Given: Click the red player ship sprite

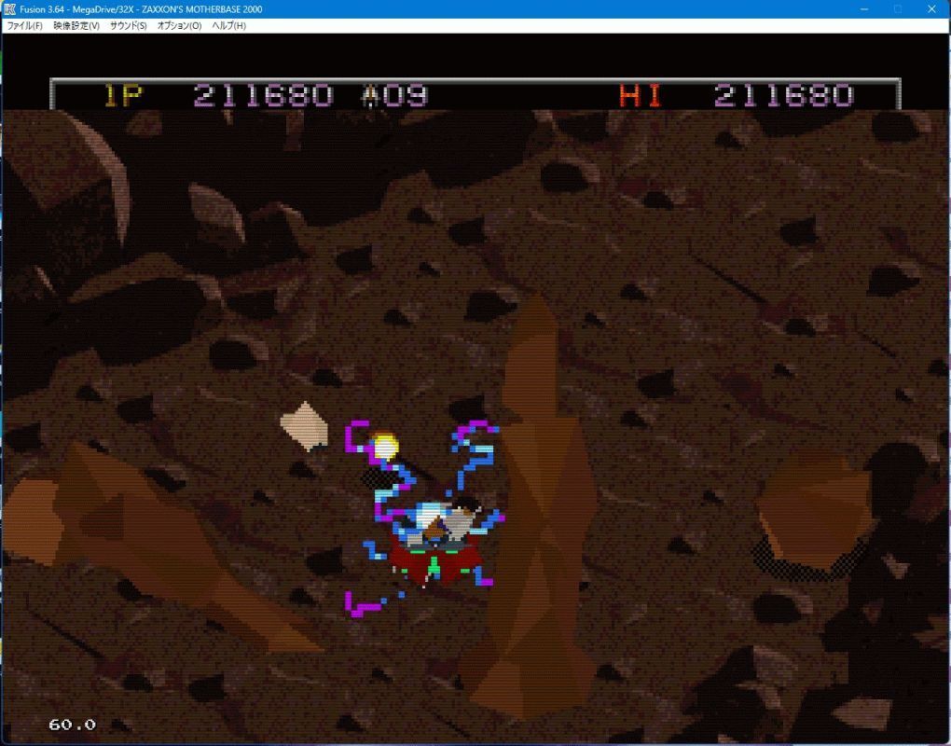Looking at the screenshot, I should tap(434, 560).
